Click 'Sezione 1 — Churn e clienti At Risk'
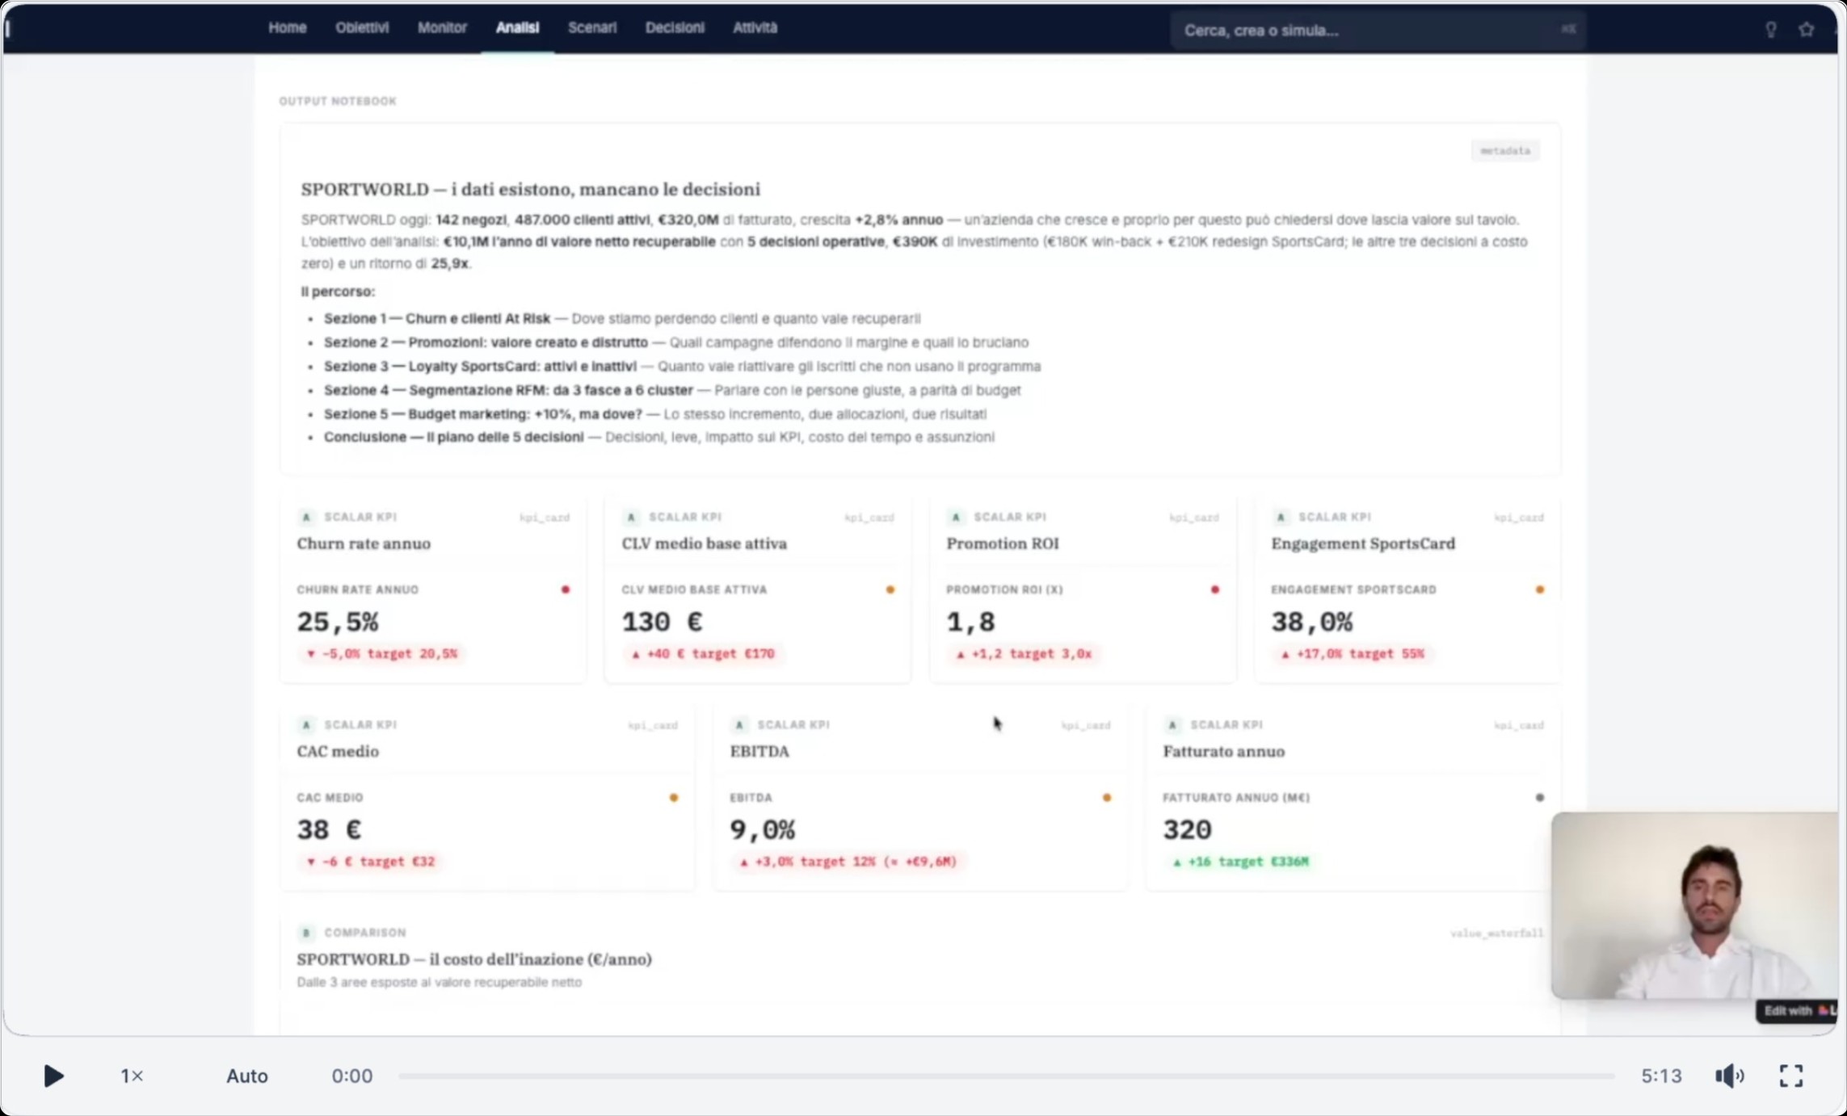Image resolution: width=1847 pixels, height=1116 pixels. tap(437, 318)
